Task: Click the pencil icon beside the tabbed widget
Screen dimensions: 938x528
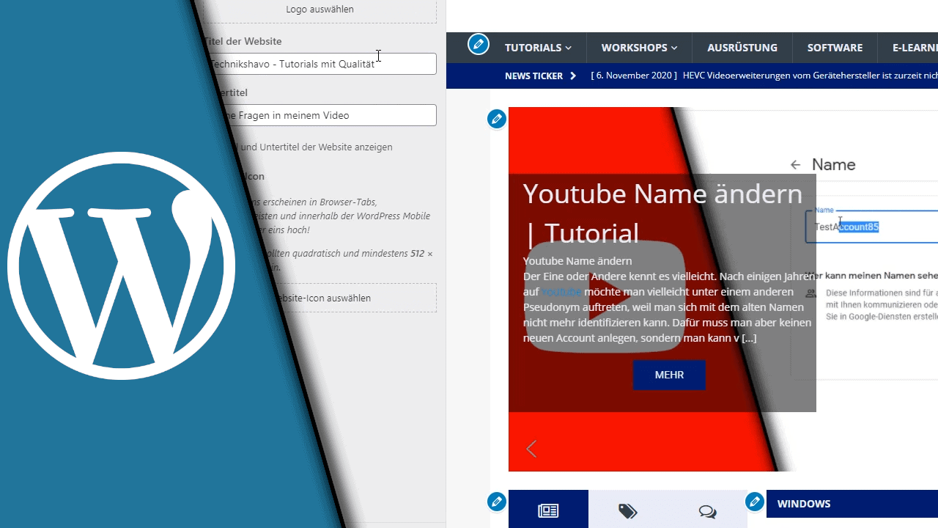Action: tap(496, 502)
